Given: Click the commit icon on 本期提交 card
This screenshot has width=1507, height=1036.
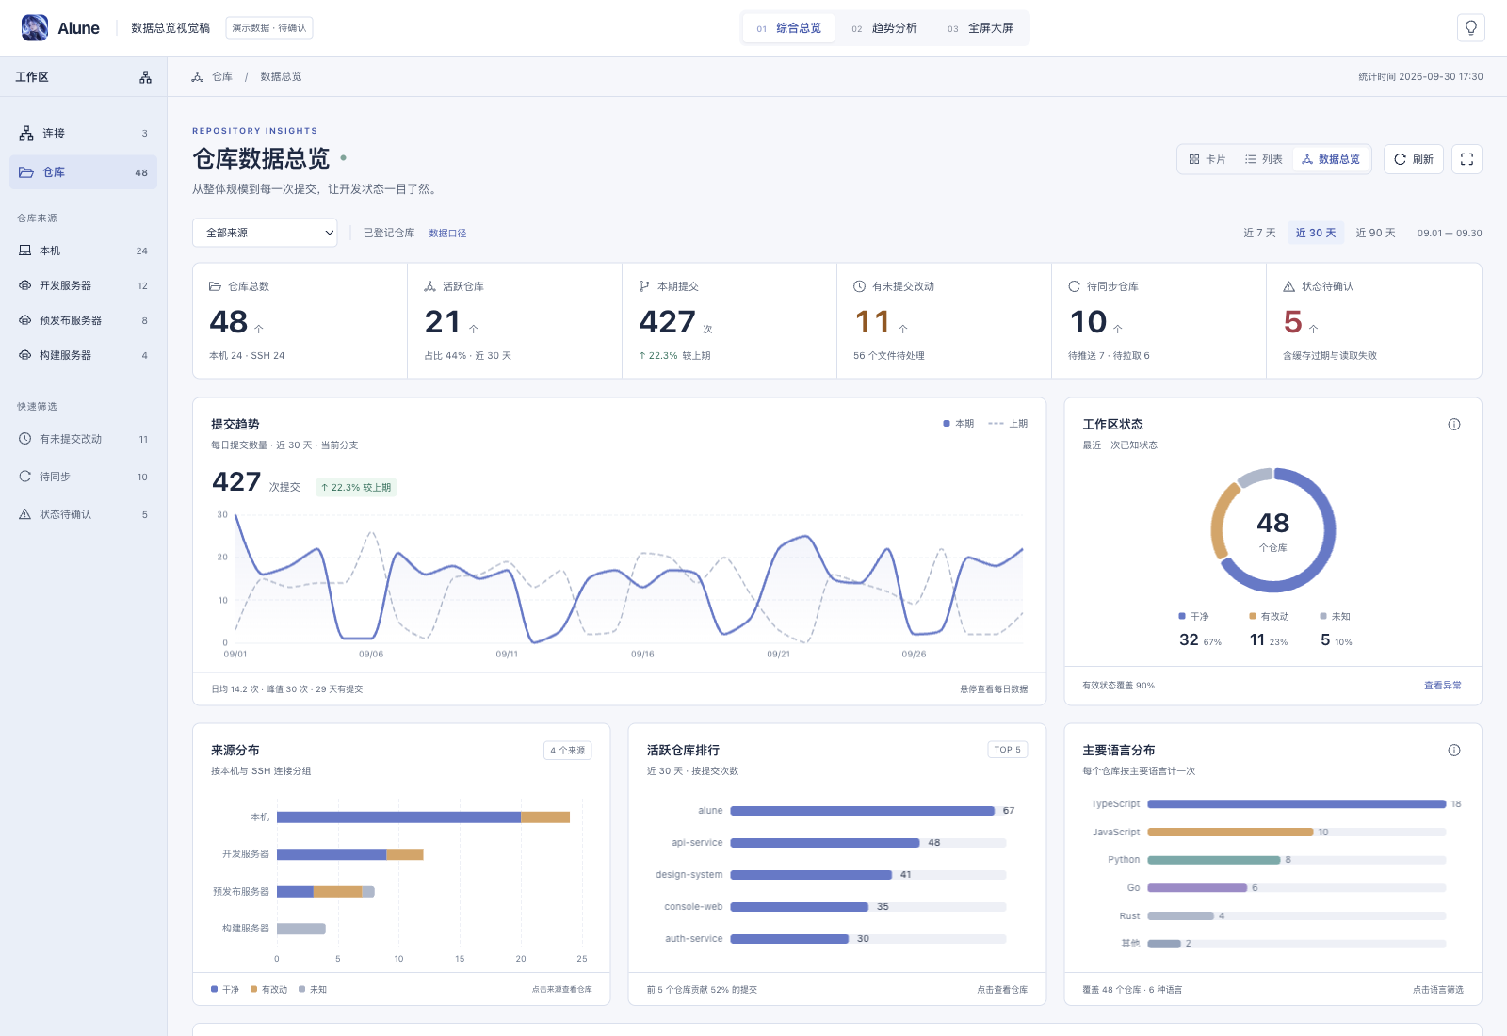Looking at the screenshot, I should pyautogui.click(x=644, y=286).
